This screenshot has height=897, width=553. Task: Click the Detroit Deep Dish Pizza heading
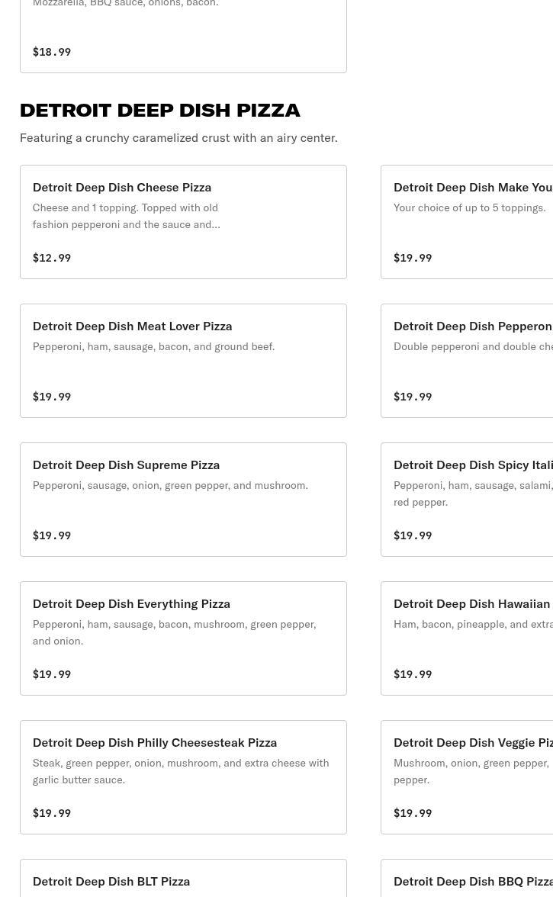tap(159, 110)
